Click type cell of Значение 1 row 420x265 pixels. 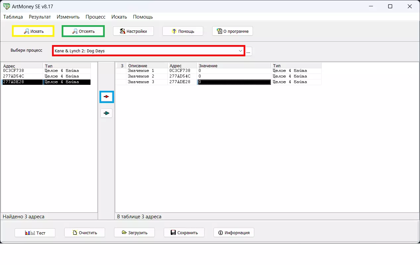pos(296,71)
